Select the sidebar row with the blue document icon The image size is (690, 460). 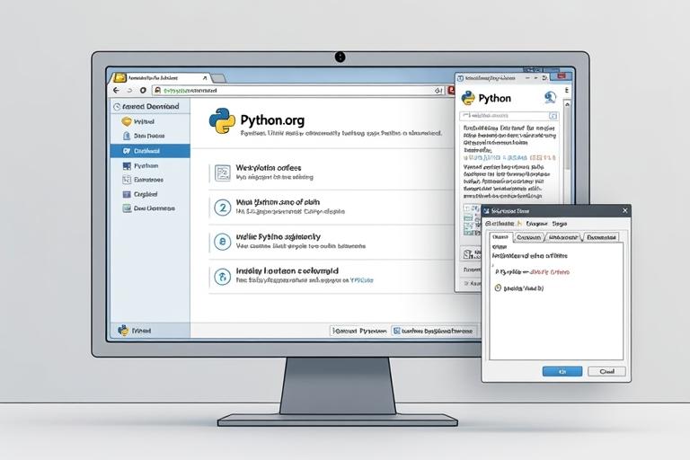[150, 136]
